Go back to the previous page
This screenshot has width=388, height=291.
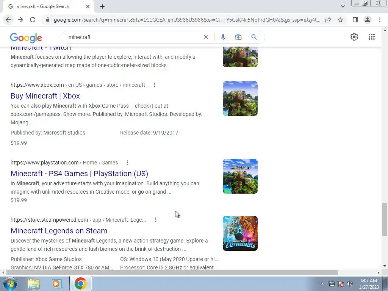coord(8,20)
